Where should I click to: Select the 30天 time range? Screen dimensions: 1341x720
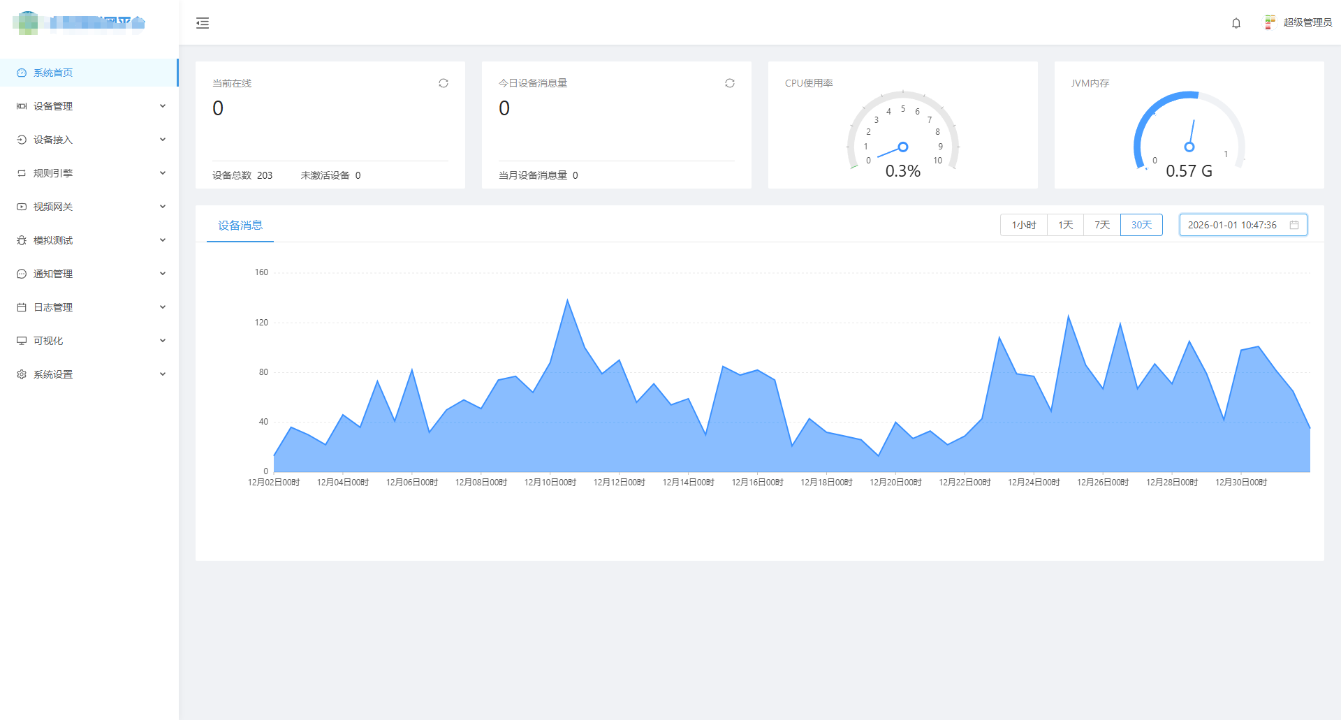[x=1141, y=225]
